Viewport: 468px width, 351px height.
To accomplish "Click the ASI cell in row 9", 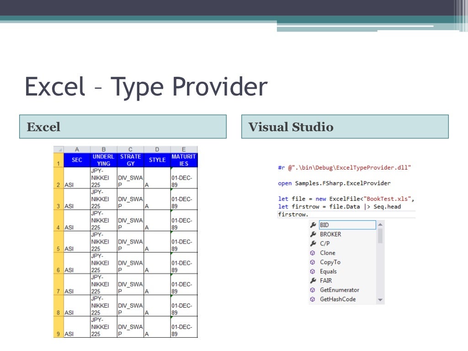I will (x=77, y=327).
